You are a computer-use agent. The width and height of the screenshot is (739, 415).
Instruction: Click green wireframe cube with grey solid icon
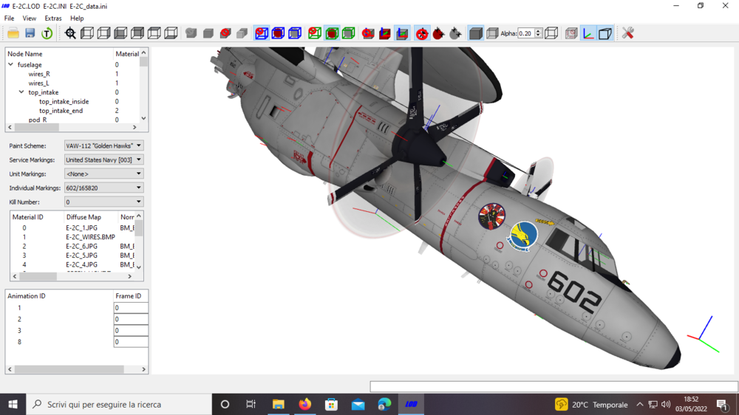(349, 33)
